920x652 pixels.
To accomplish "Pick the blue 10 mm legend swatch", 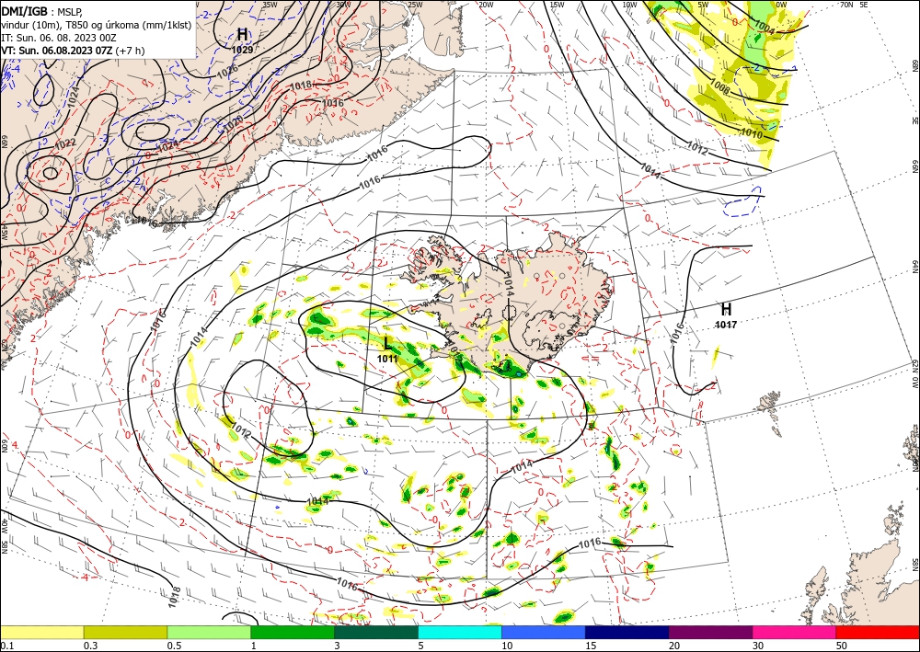I will pyautogui.click(x=544, y=632).
